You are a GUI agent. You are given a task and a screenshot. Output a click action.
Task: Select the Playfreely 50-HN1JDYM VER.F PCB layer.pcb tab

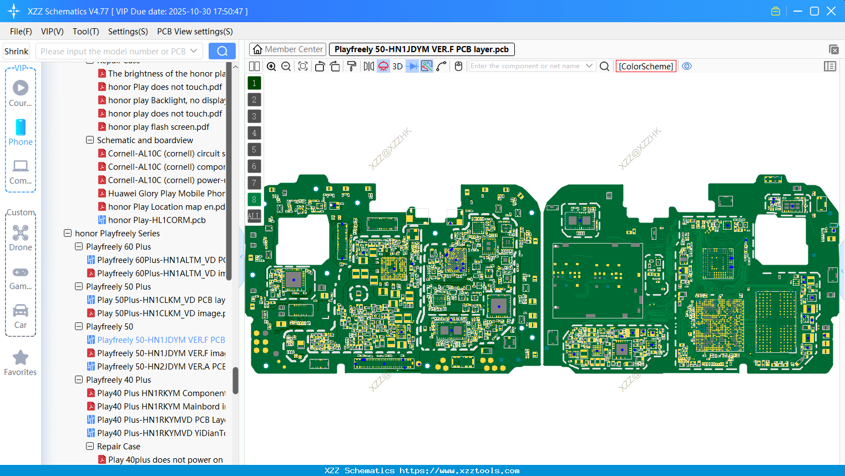[422, 49]
